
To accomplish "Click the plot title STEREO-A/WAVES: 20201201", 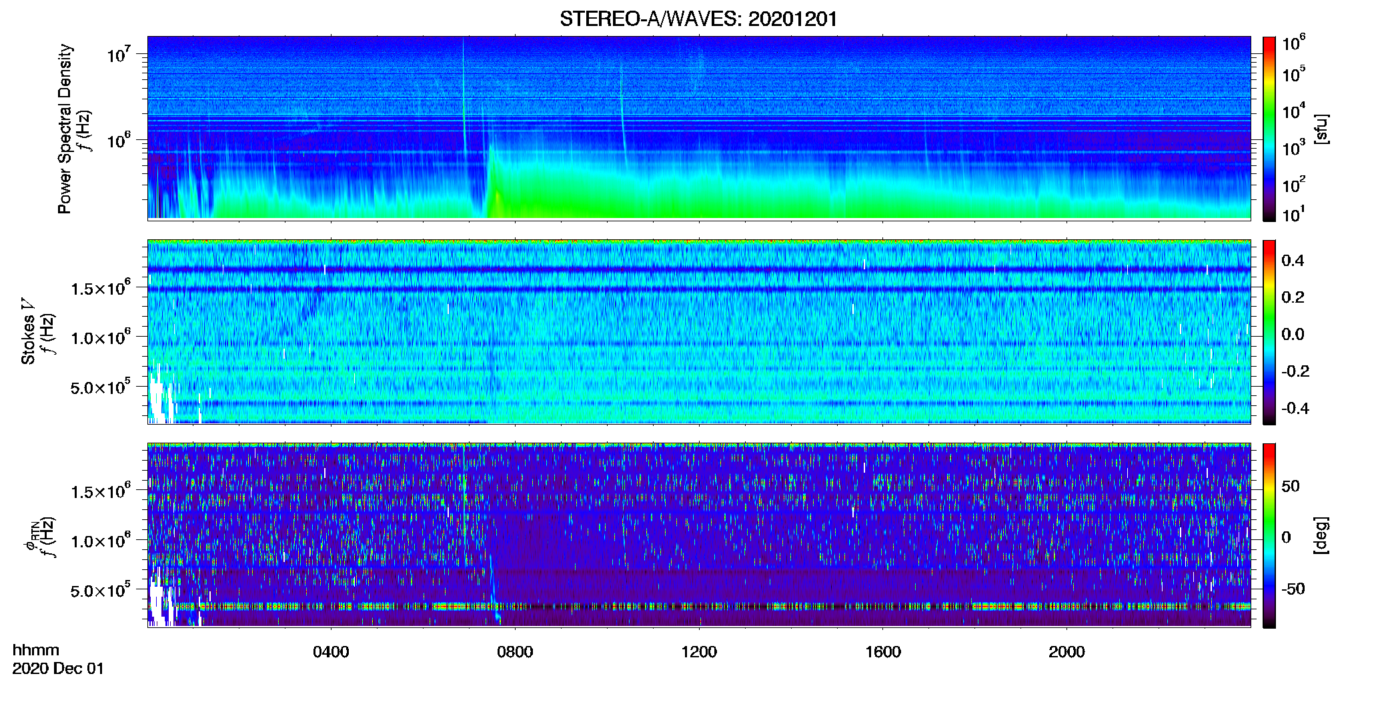I will [698, 19].
